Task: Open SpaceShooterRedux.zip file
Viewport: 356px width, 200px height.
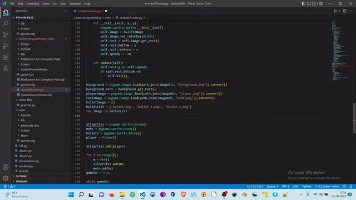Action: (41, 95)
